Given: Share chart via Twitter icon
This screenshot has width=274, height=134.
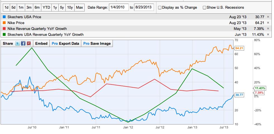Looking at the screenshot, I should pyautogui.click(x=18, y=44).
